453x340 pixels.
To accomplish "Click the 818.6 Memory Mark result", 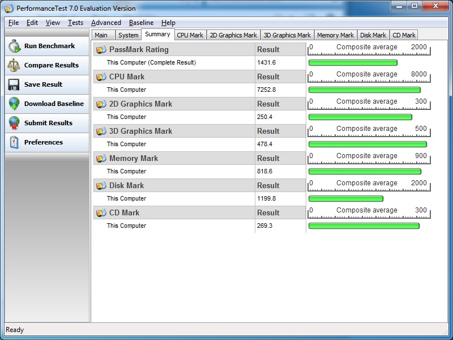I will (x=264, y=171).
